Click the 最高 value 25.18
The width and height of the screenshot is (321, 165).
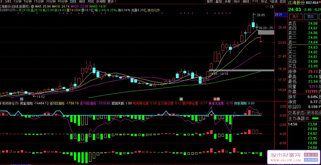click(313, 76)
